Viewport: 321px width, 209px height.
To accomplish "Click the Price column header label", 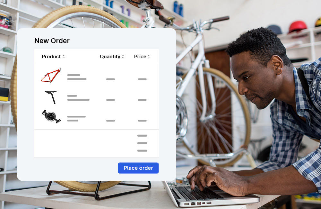I will pyautogui.click(x=140, y=56).
